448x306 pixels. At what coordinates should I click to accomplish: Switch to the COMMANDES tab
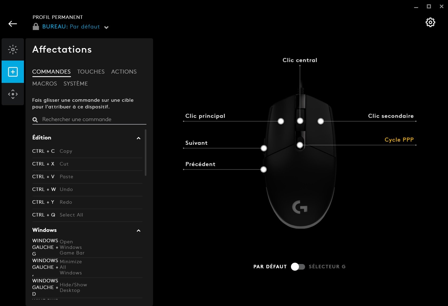click(x=51, y=72)
